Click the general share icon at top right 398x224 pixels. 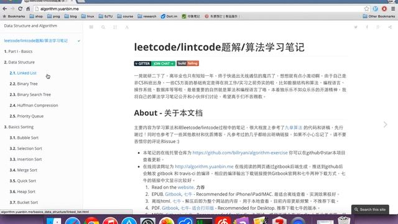(x=390, y=27)
